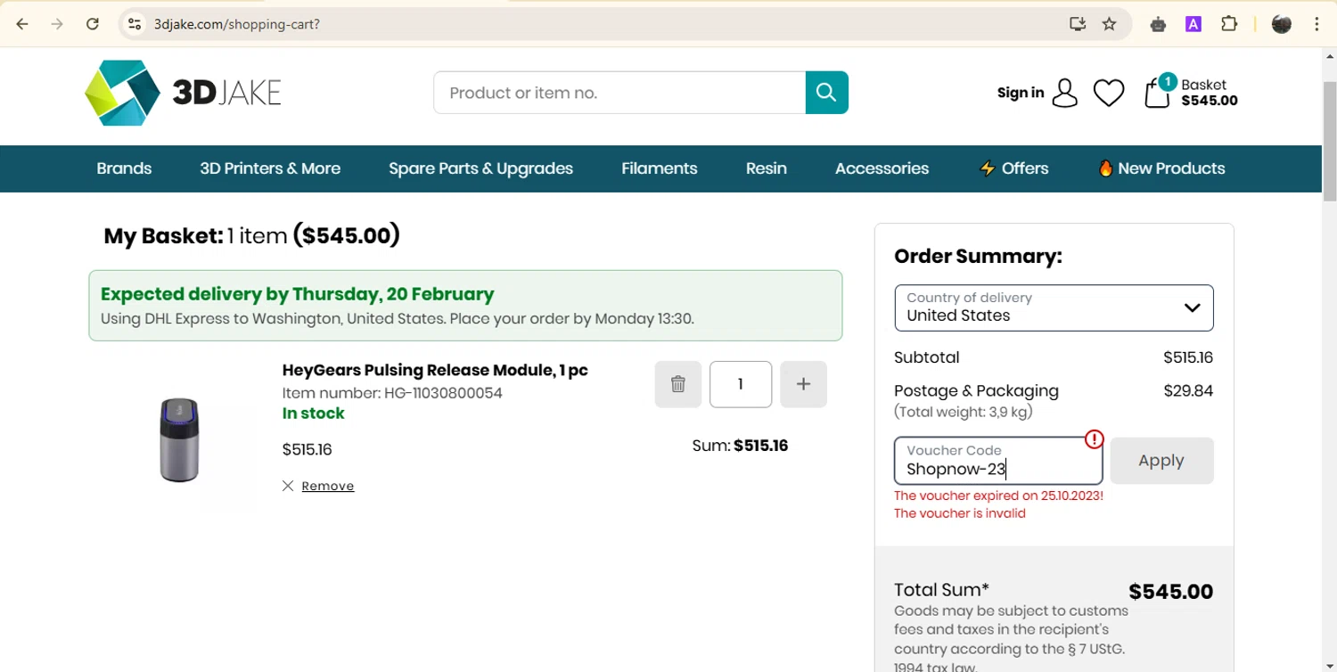Expand Country of delivery dropdown
Image resolution: width=1337 pixels, height=672 pixels.
pyautogui.click(x=1054, y=307)
